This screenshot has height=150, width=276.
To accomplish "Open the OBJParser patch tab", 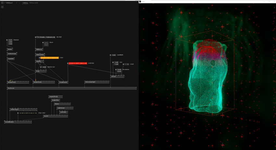I will click(x=34, y=3).
